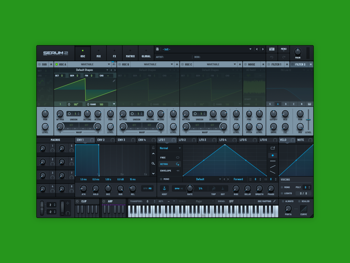Toggle OSC A on/off

point(57,64)
